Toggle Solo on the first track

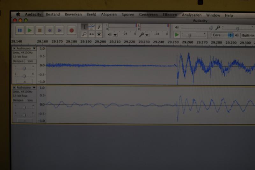(30, 61)
